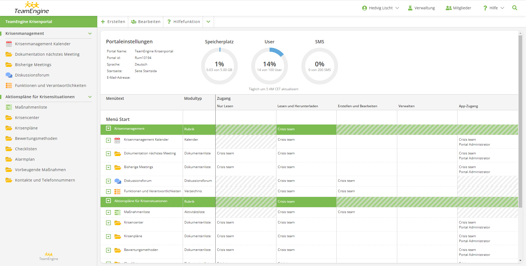Image resolution: width=526 pixels, height=266 pixels.
Task: Click sidebar Vorbeugende Maßnahmen folder icon
Action: coord(9,170)
